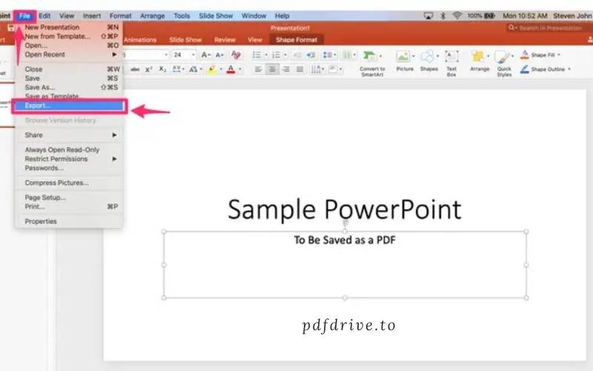Apply yellow text highlight color
This screenshot has height=371, width=593.
212,69
